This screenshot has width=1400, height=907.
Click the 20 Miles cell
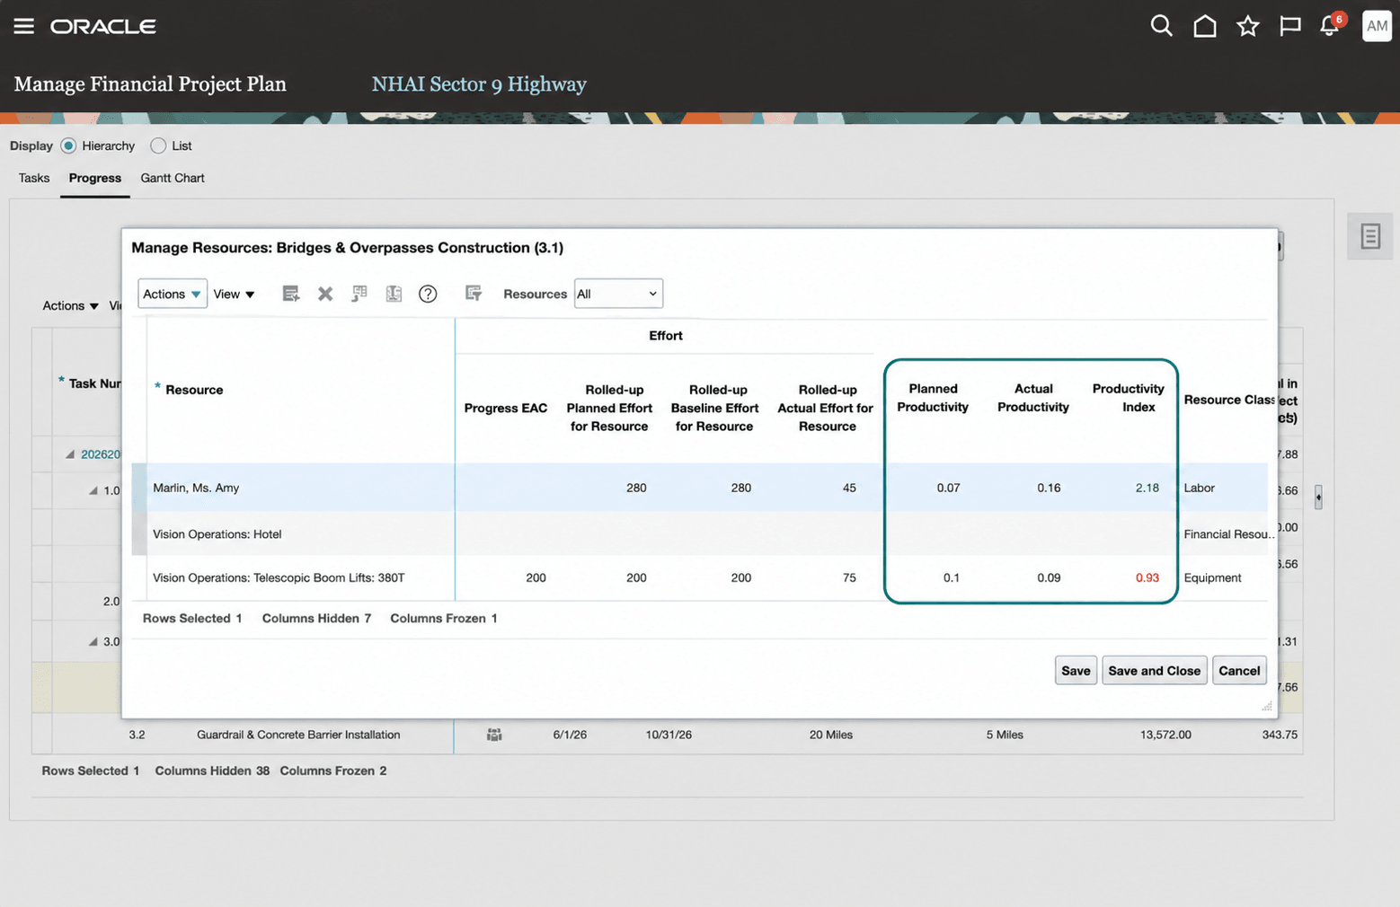coord(830,735)
